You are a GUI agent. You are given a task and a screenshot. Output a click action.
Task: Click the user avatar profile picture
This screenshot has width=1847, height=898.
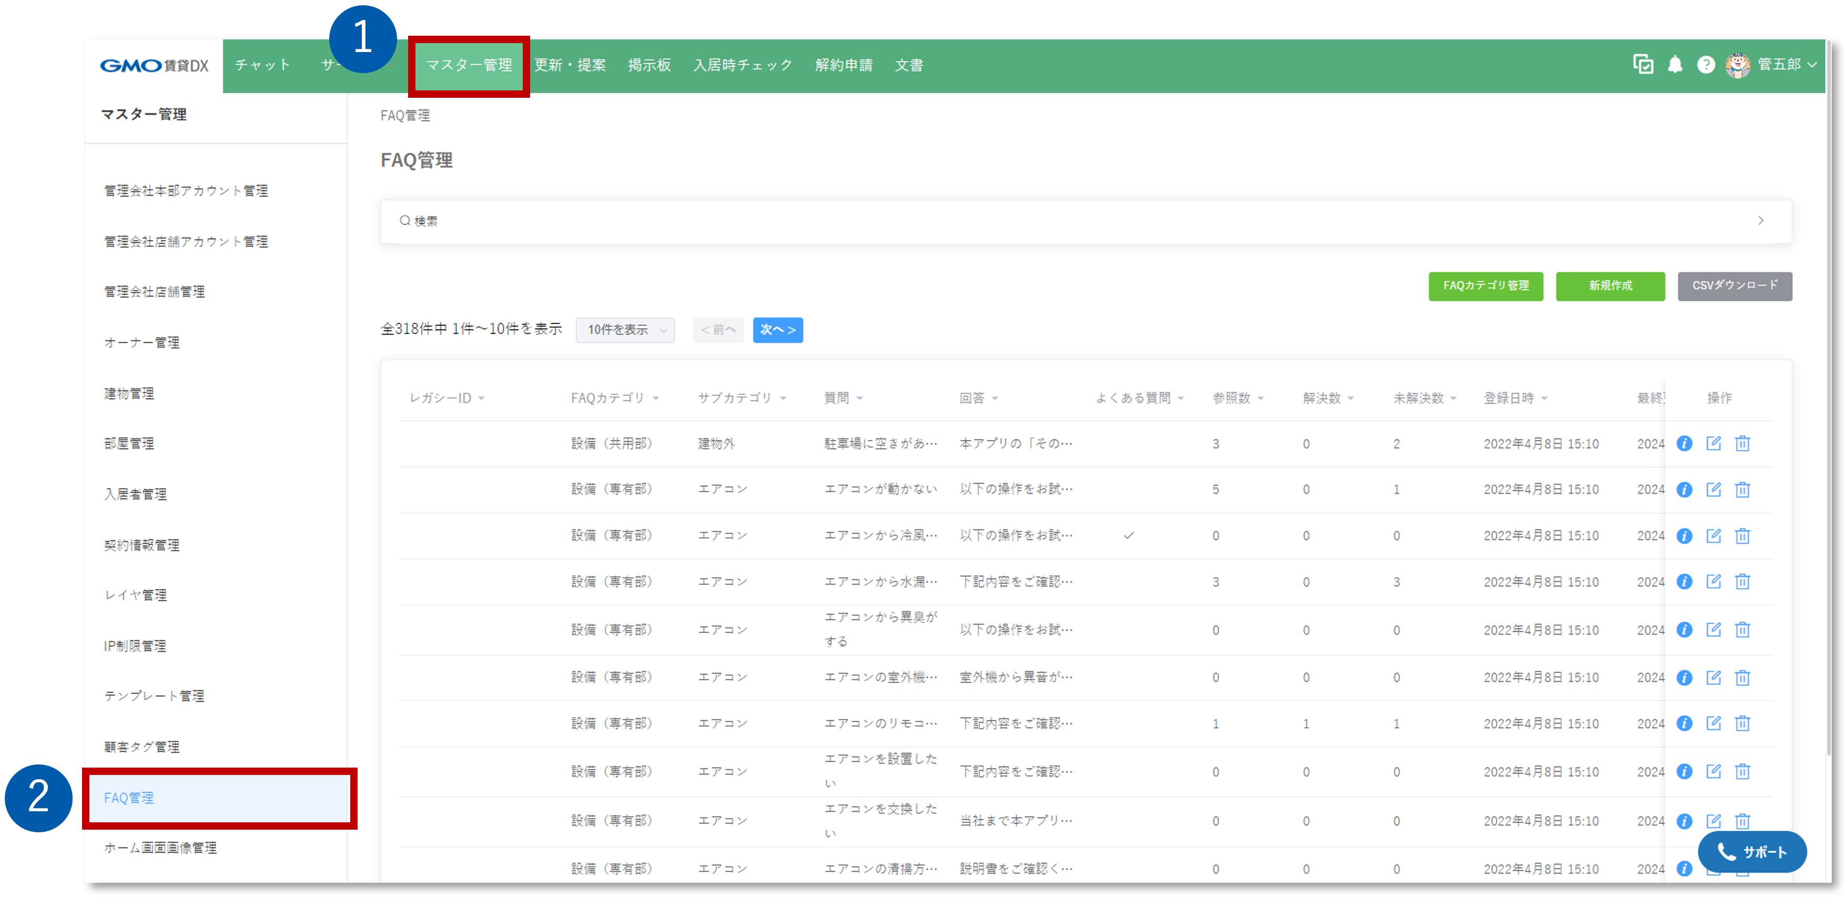1737,65
